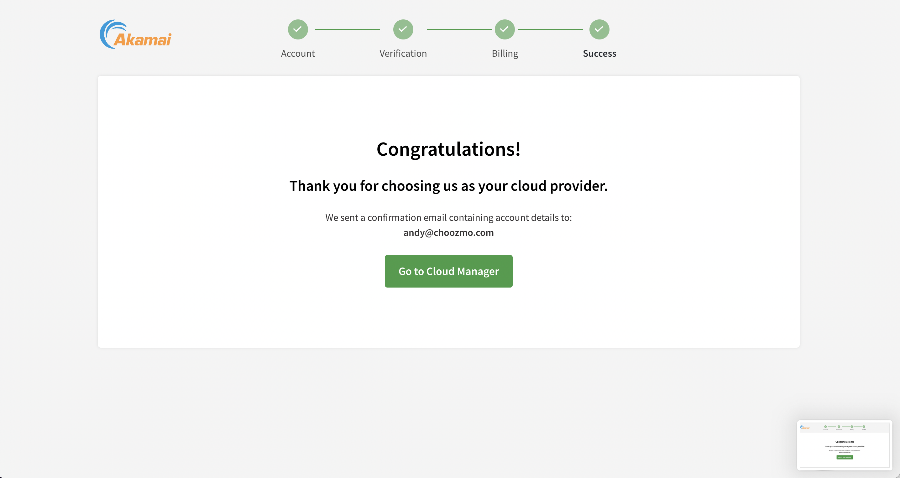Screen dimensions: 900x478
Task: Click the Verification step label
Action: point(403,52)
